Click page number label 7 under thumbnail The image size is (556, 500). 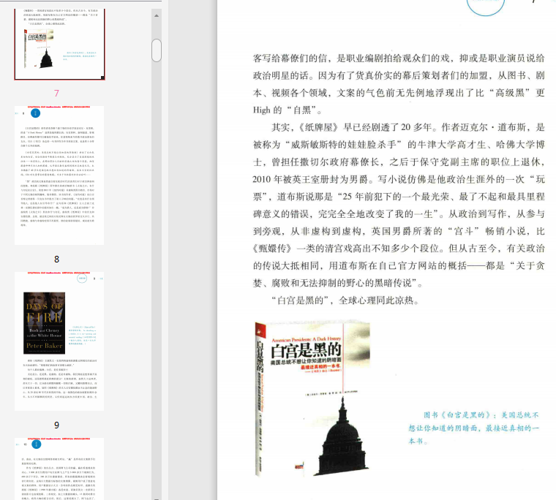tap(56, 93)
